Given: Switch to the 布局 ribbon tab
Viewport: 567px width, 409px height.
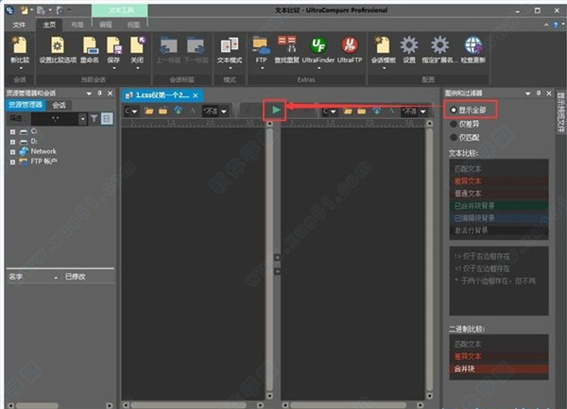Looking at the screenshot, I should point(77,25).
